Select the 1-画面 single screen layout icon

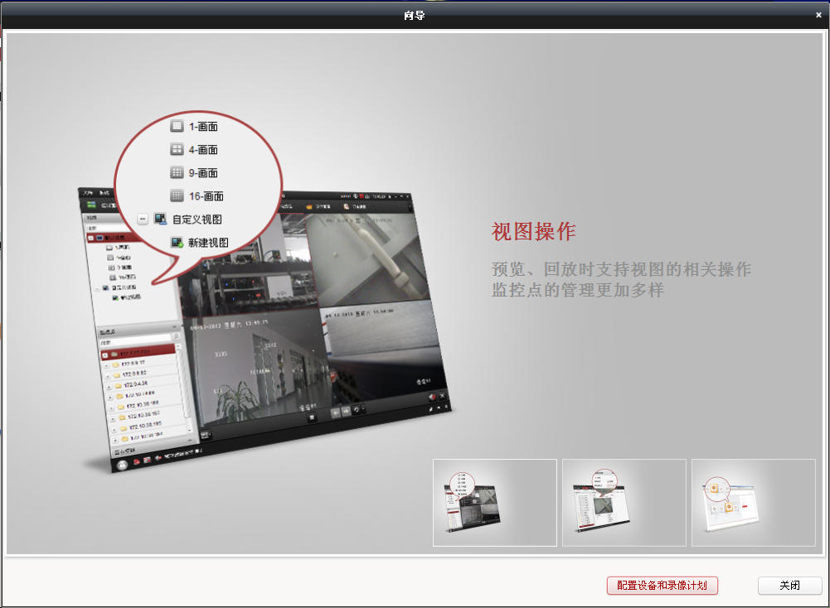click(x=177, y=127)
